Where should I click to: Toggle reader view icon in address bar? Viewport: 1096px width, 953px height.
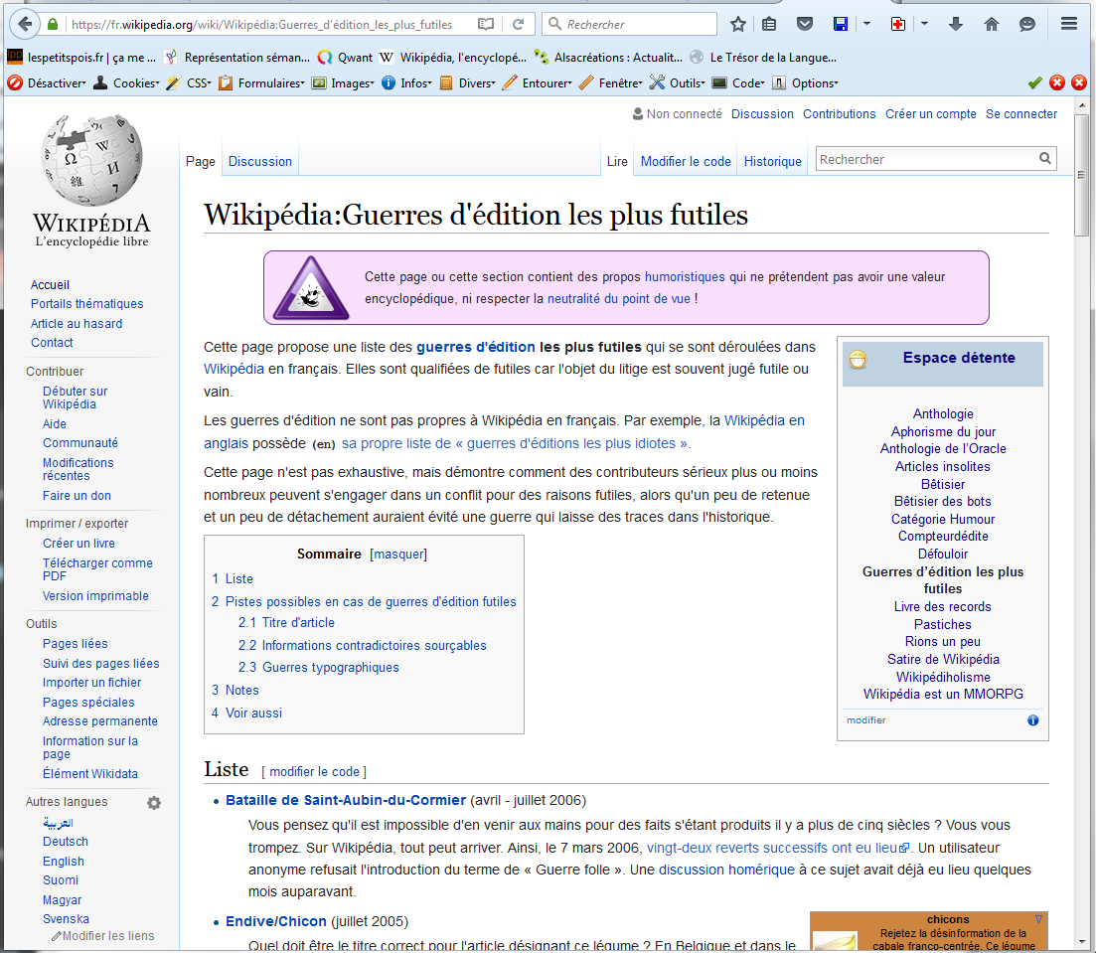485,24
